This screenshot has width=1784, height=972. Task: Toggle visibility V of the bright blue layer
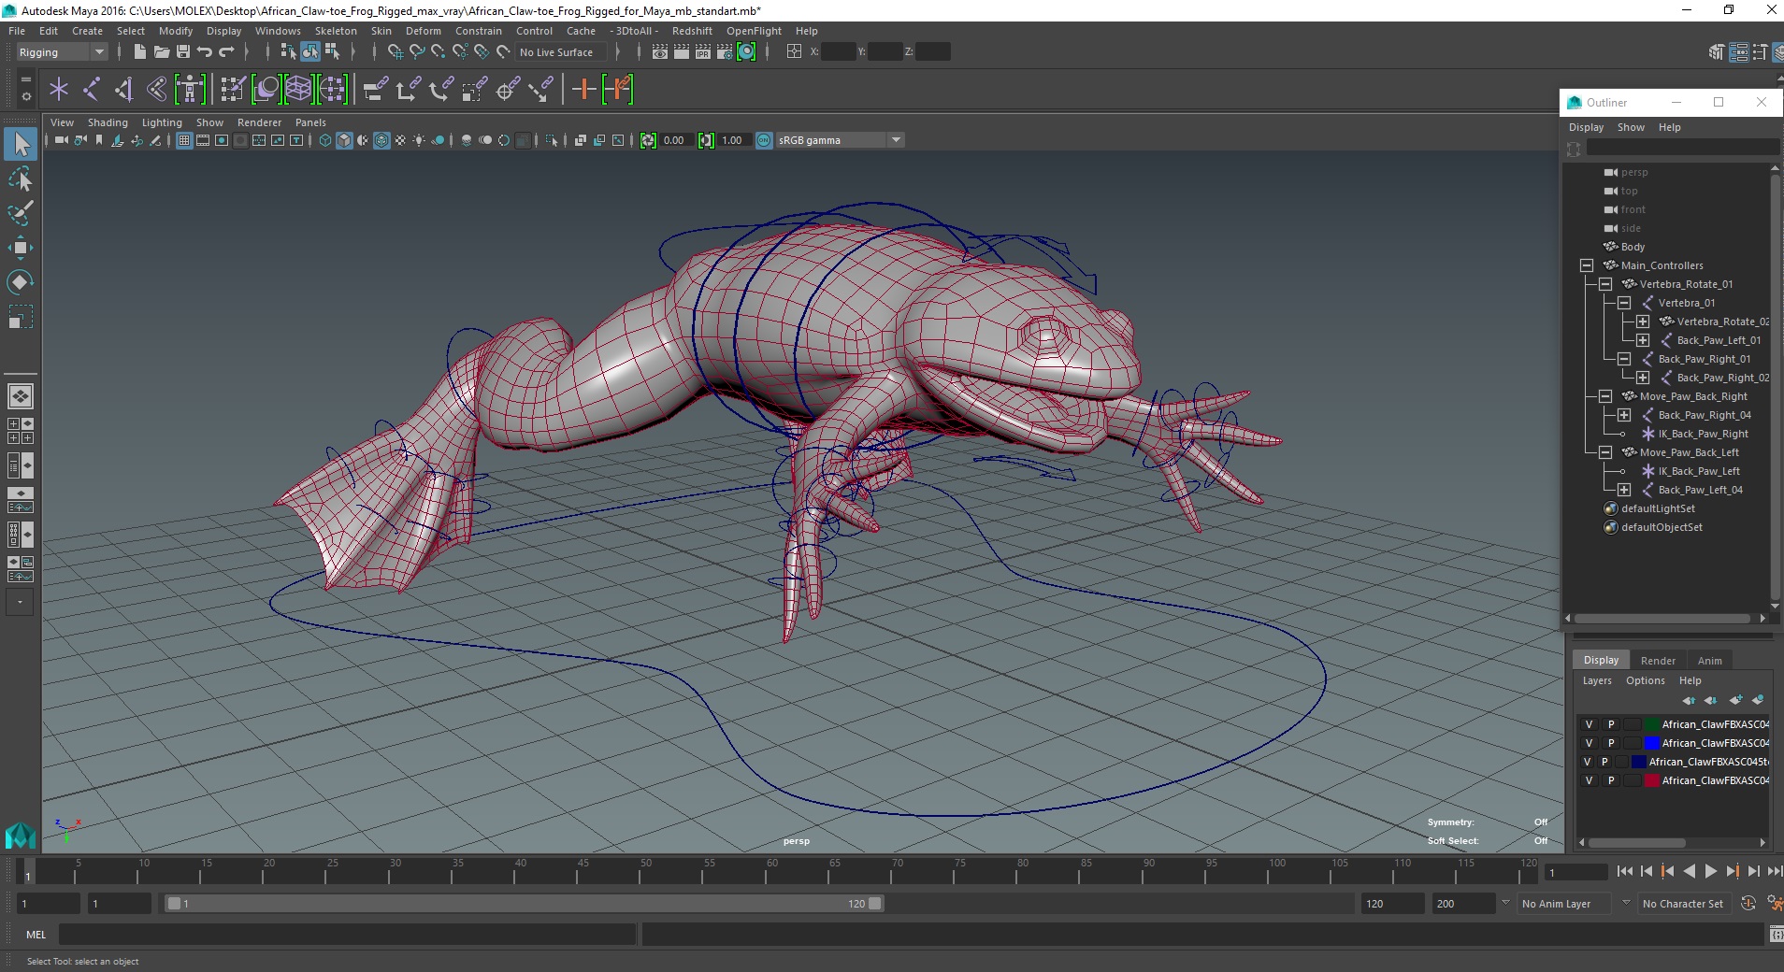coord(1589,743)
